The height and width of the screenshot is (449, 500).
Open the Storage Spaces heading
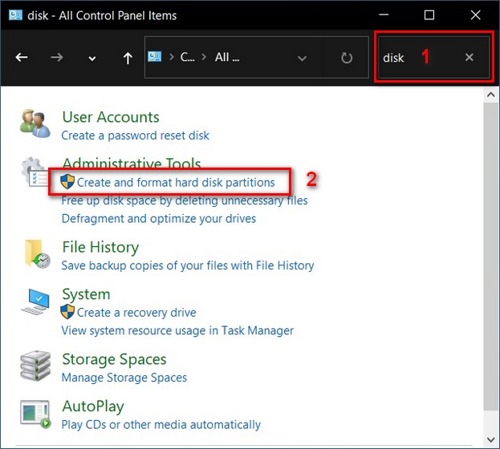click(114, 359)
